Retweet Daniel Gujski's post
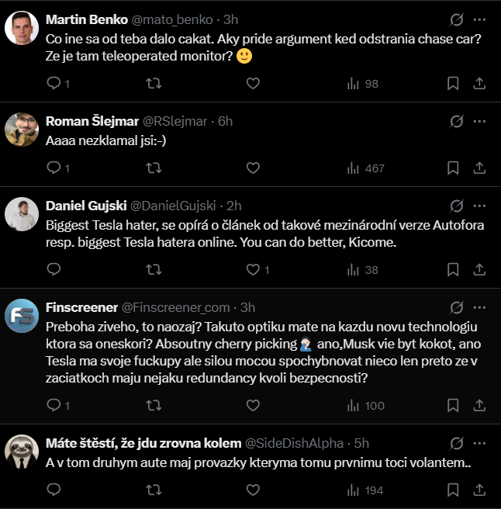The image size is (501, 509). [x=154, y=270]
